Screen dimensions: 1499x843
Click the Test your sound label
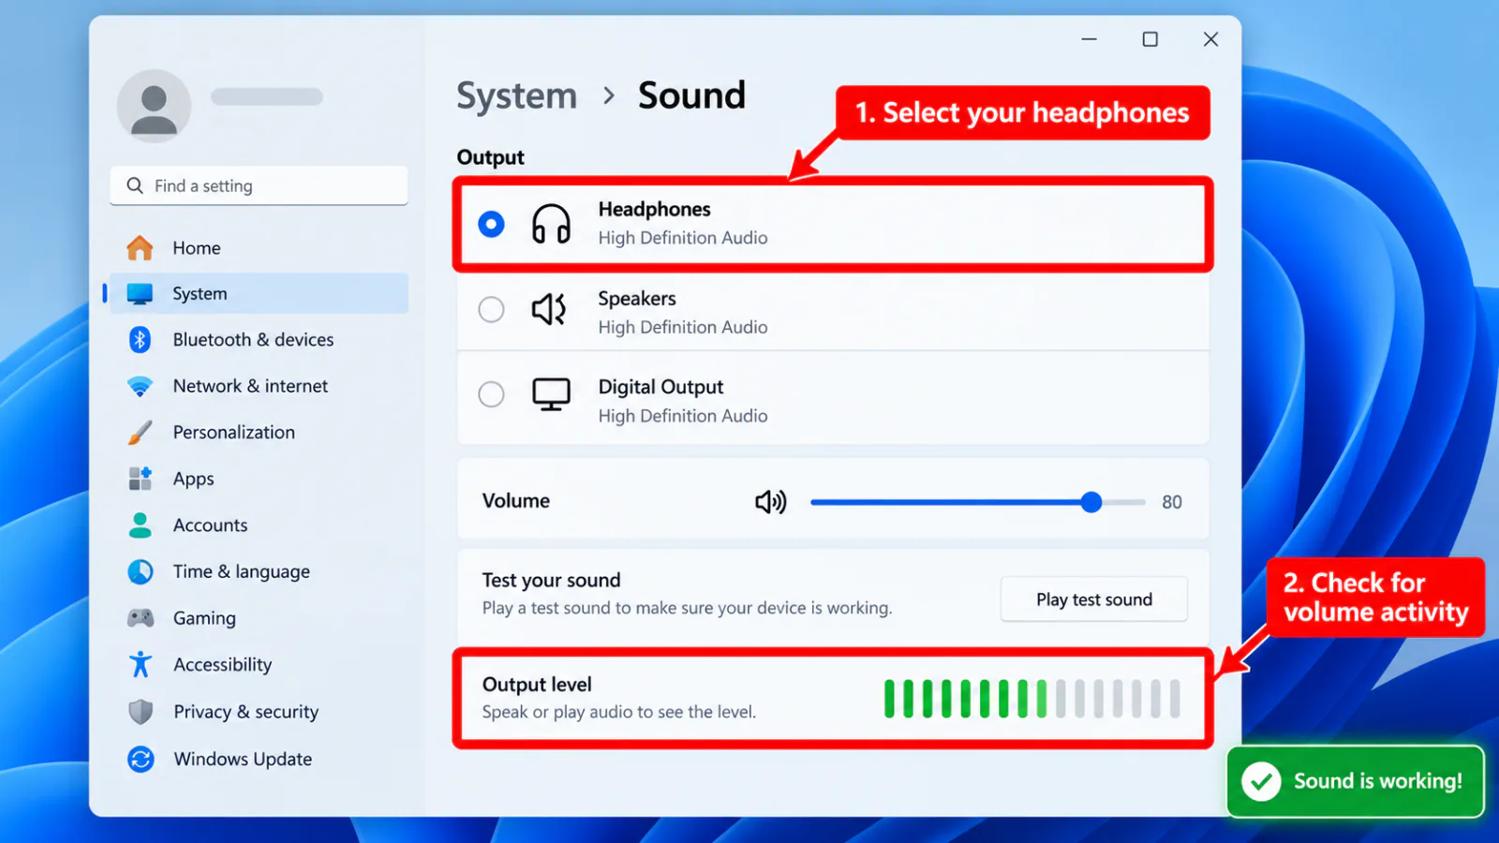click(551, 581)
